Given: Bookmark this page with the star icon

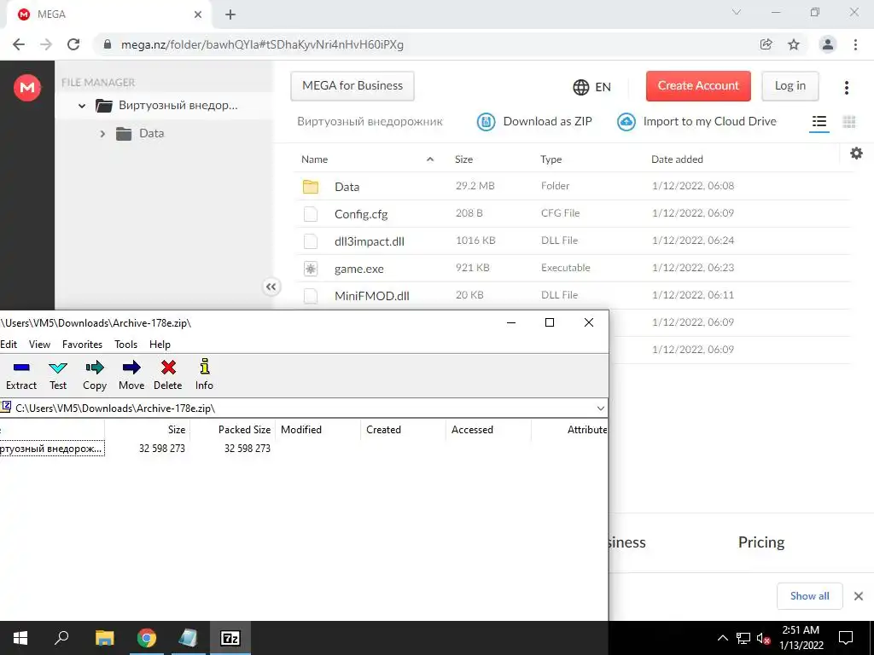Looking at the screenshot, I should tap(794, 44).
